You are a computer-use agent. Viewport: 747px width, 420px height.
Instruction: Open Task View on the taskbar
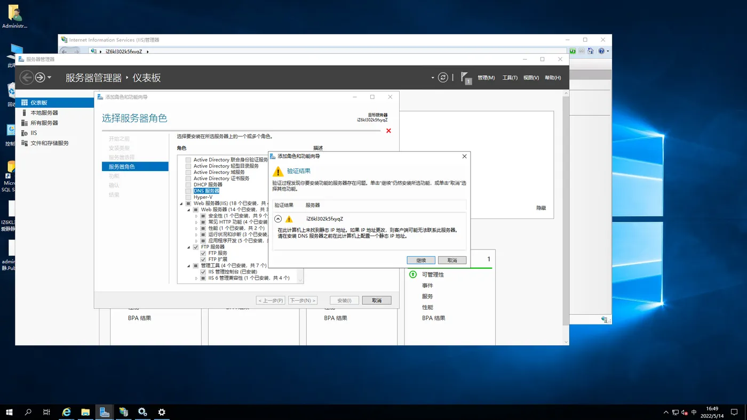47,412
